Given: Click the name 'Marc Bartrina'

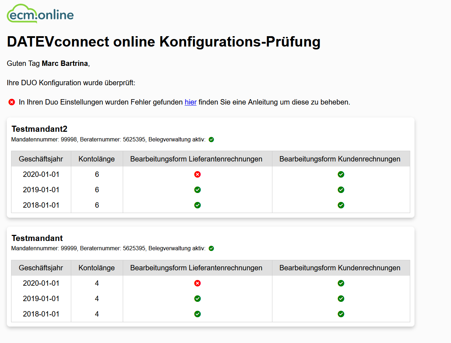Looking at the screenshot, I should click(65, 63).
